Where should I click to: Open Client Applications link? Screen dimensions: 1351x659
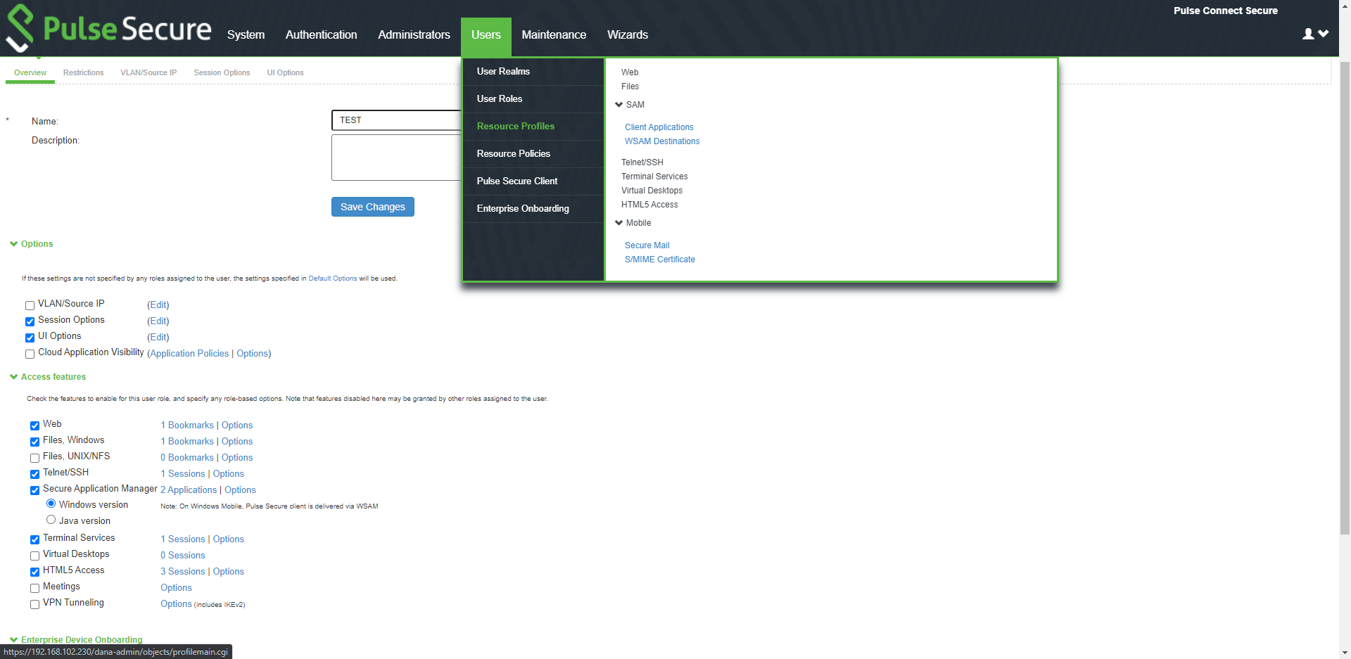pos(659,127)
